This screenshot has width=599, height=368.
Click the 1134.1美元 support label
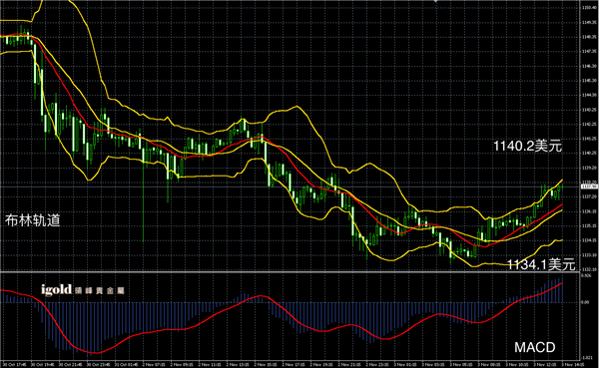(541, 264)
